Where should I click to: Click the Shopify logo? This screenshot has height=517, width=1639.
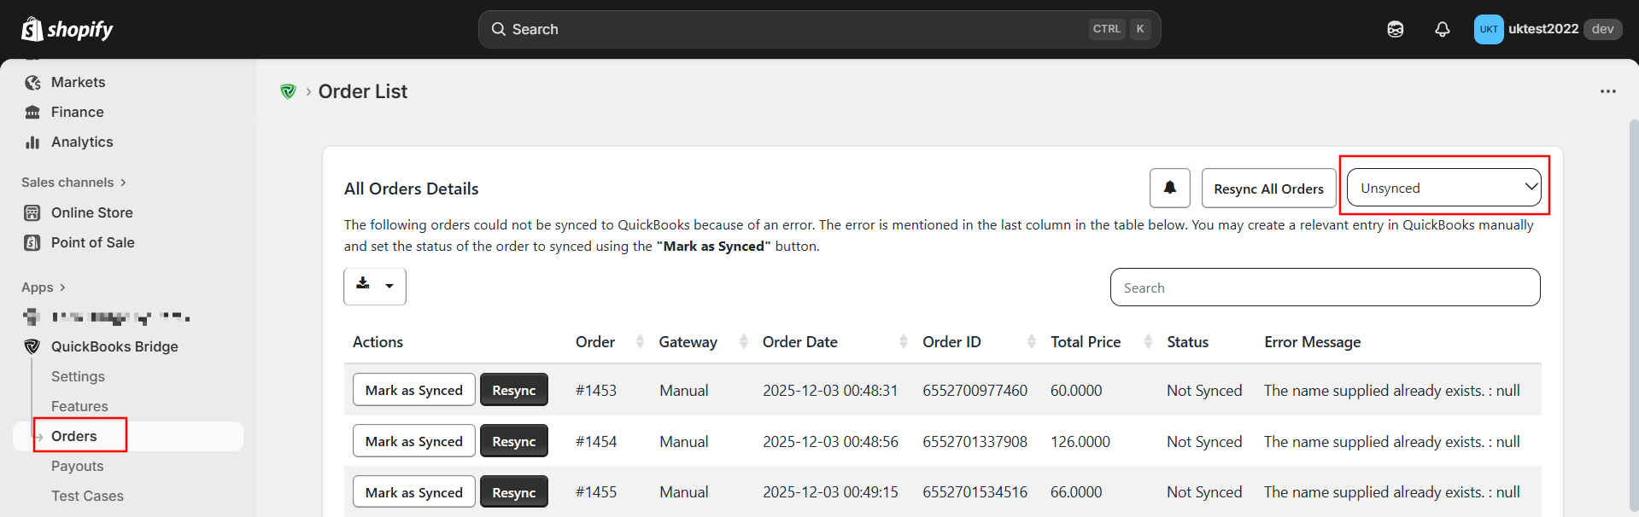click(67, 29)
